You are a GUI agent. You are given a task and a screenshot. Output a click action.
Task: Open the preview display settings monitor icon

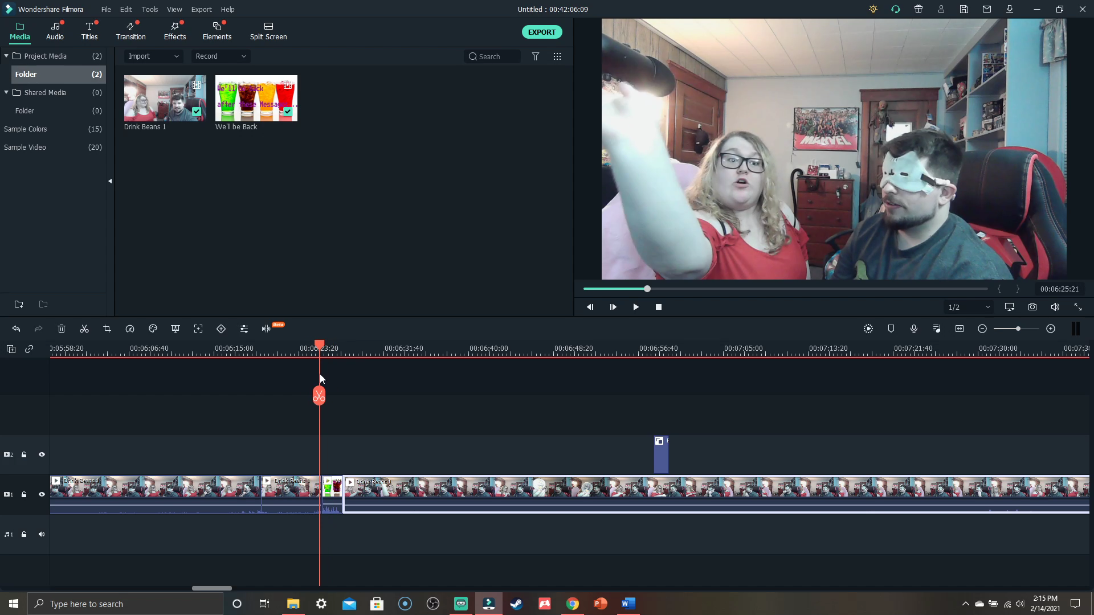[x=1010, y=307]
